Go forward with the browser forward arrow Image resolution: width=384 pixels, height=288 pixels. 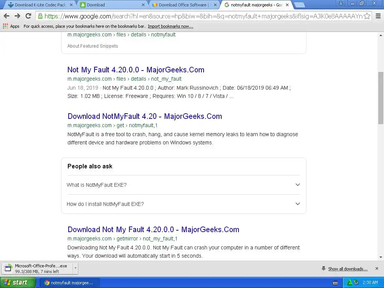coord(17,16)
